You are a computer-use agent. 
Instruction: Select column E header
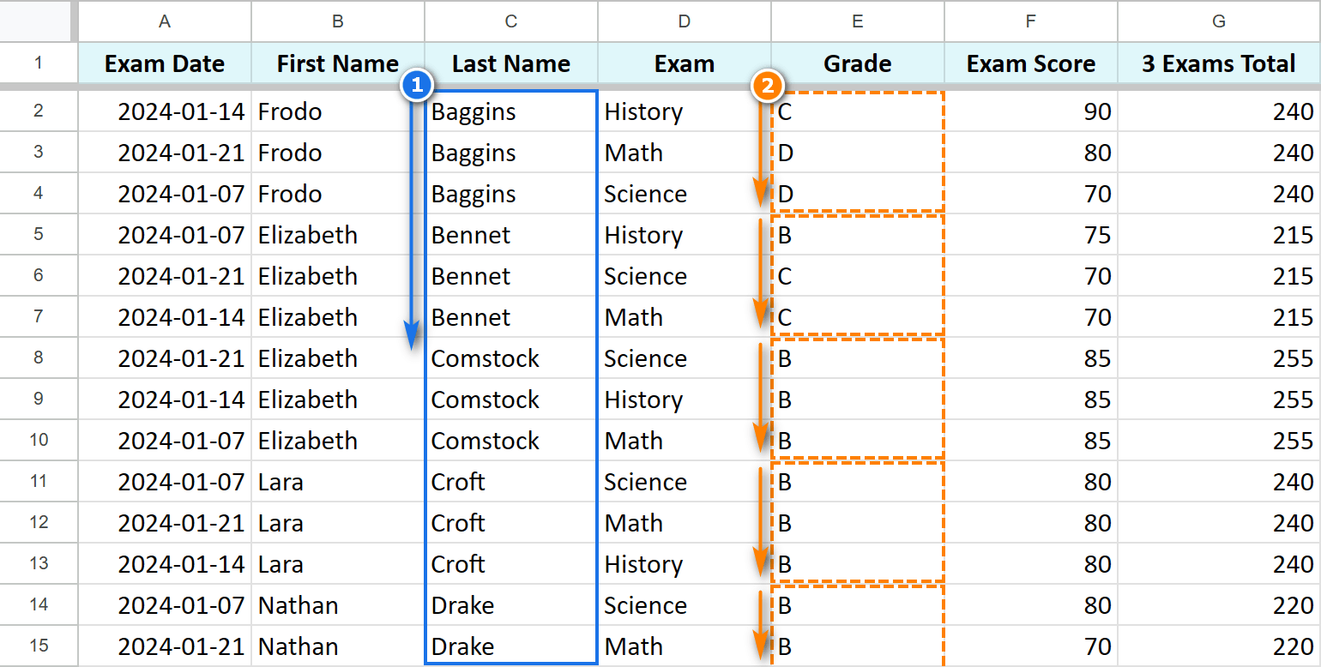858,21
